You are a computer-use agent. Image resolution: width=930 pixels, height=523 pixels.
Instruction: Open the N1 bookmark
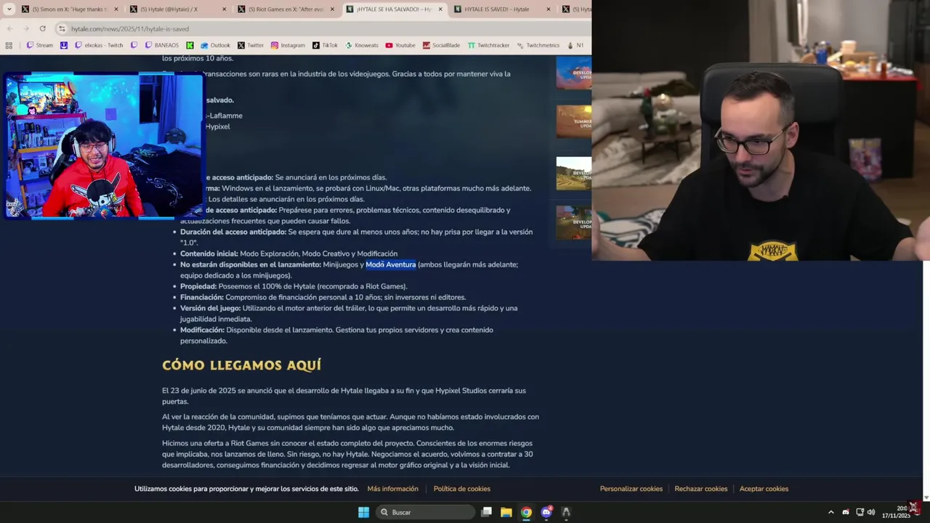click(575, 45)
